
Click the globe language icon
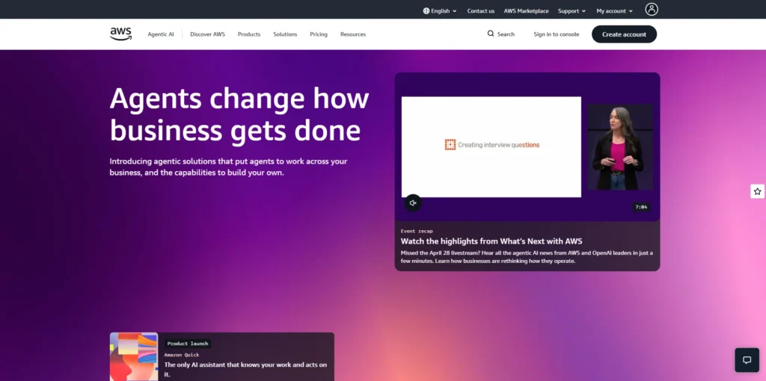pos(426,10)
